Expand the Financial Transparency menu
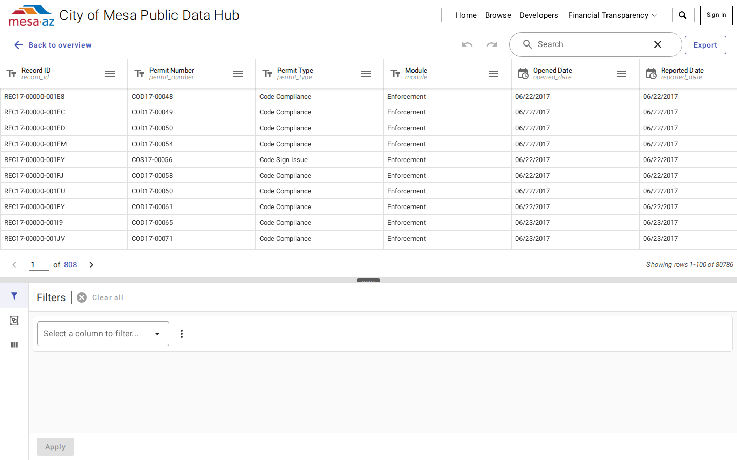 tap(612, 15)
